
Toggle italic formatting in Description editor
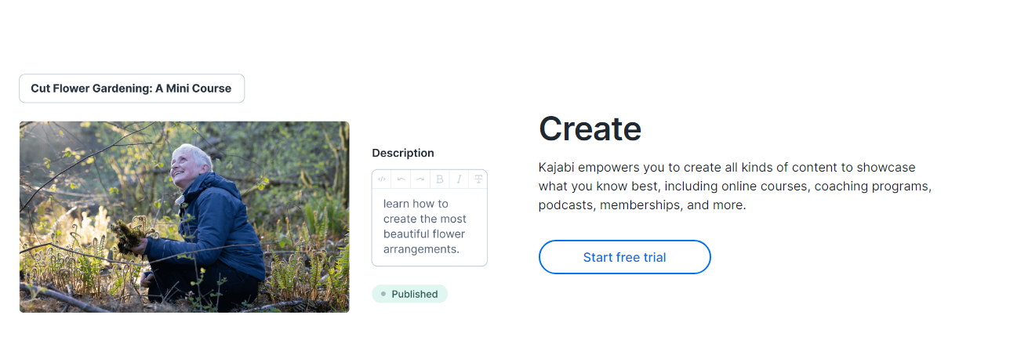459,179
